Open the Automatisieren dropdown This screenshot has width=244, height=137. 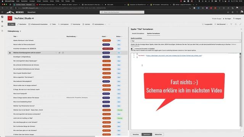coord(99,24)
